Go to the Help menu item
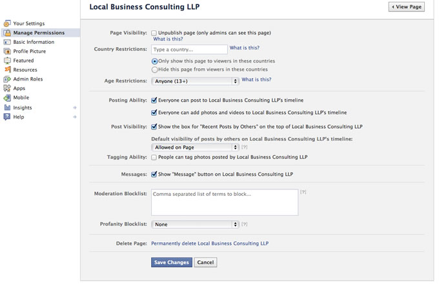 [19, 117]
